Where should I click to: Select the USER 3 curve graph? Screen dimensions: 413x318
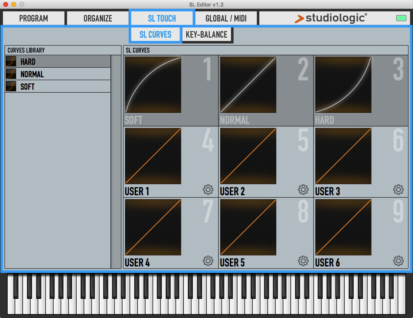[x=343, y=156]
